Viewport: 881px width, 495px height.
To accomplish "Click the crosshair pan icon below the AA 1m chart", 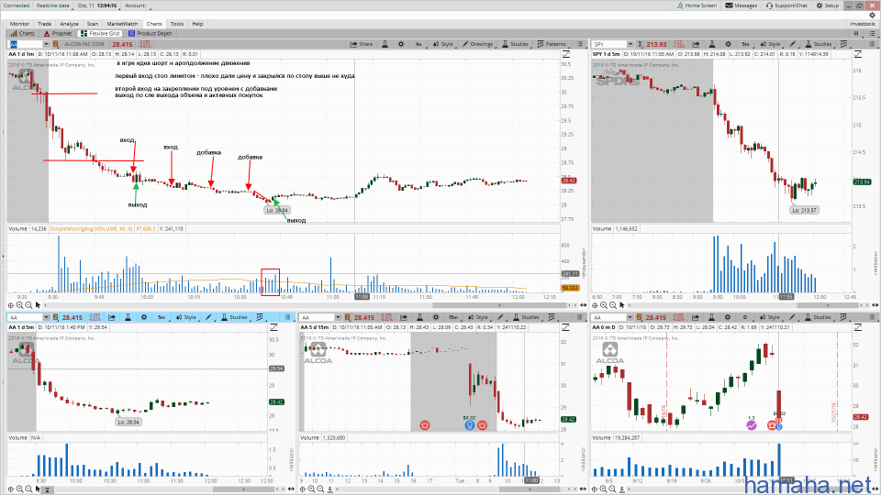I will pos(11,305).
